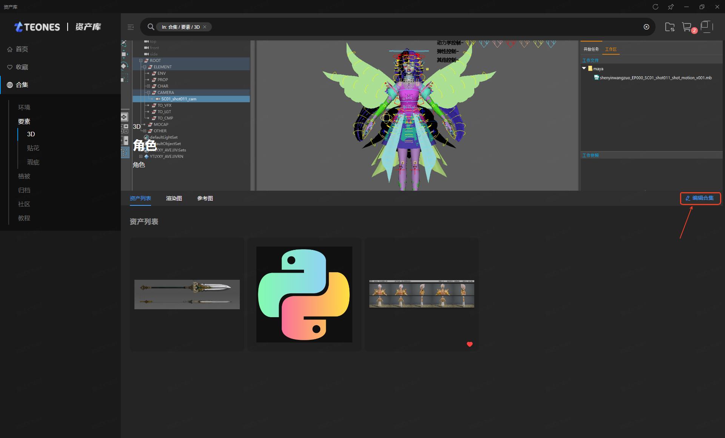
Task: Go to 收藏 favorites
Action: coord(22,67)
